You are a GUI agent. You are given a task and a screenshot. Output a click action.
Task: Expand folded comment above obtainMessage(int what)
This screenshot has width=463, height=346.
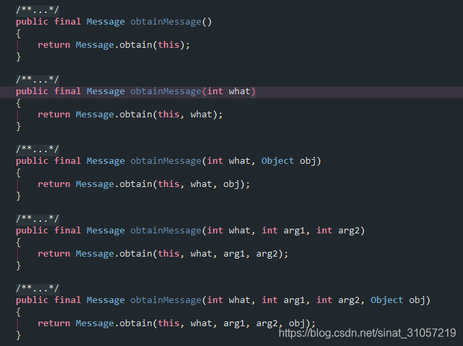(x=38, y=80)
